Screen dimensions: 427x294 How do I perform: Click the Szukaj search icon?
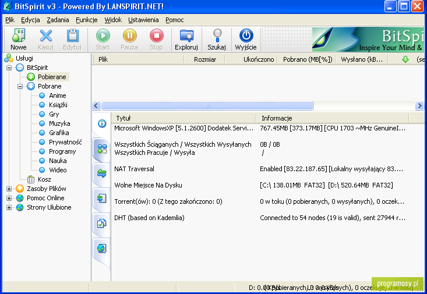tap(217, 36)
